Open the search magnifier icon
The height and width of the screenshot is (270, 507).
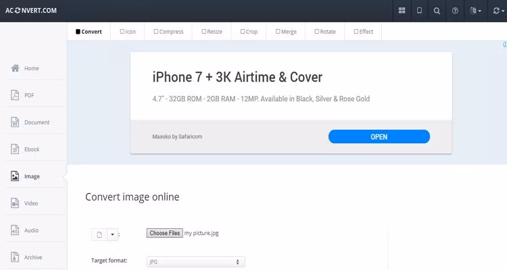437,11
